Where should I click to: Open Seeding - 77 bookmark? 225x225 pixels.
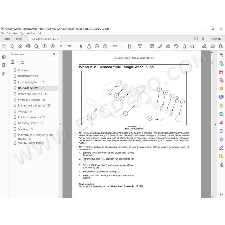click(26, 129)
